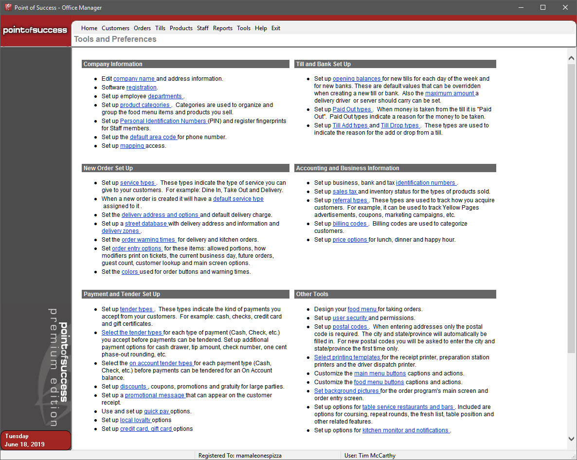Click the default service type link
Image resolution: width=577 pixels, height=460 pixels.
238,199
